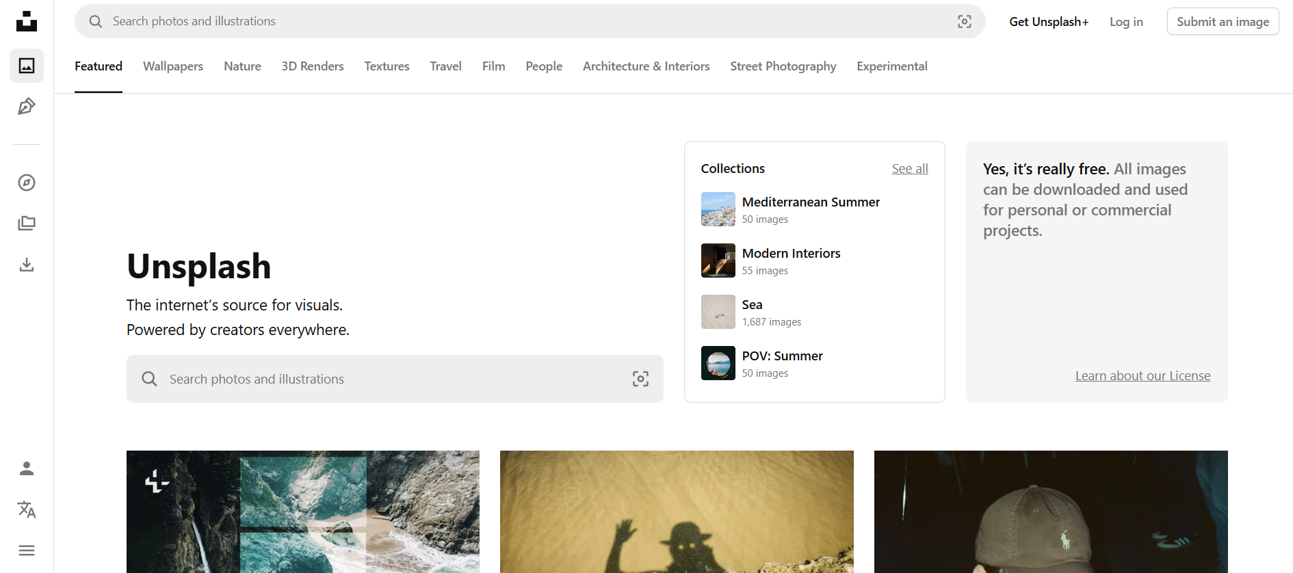Open the language translate icon
1293x573 pixels.
27,509
